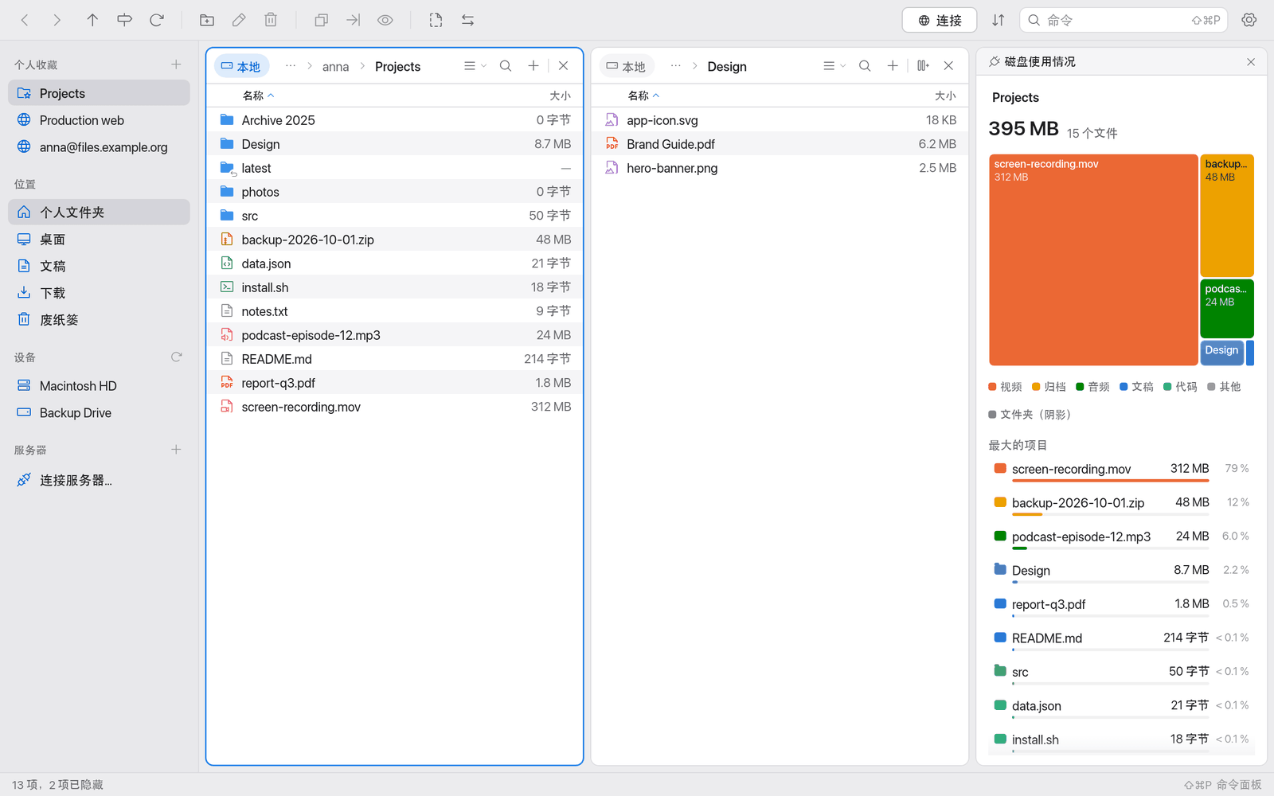The height and width of the screenshot is (796, 1274).
Task: Click the green podcast treemap block
Action: coord(1227,309)
